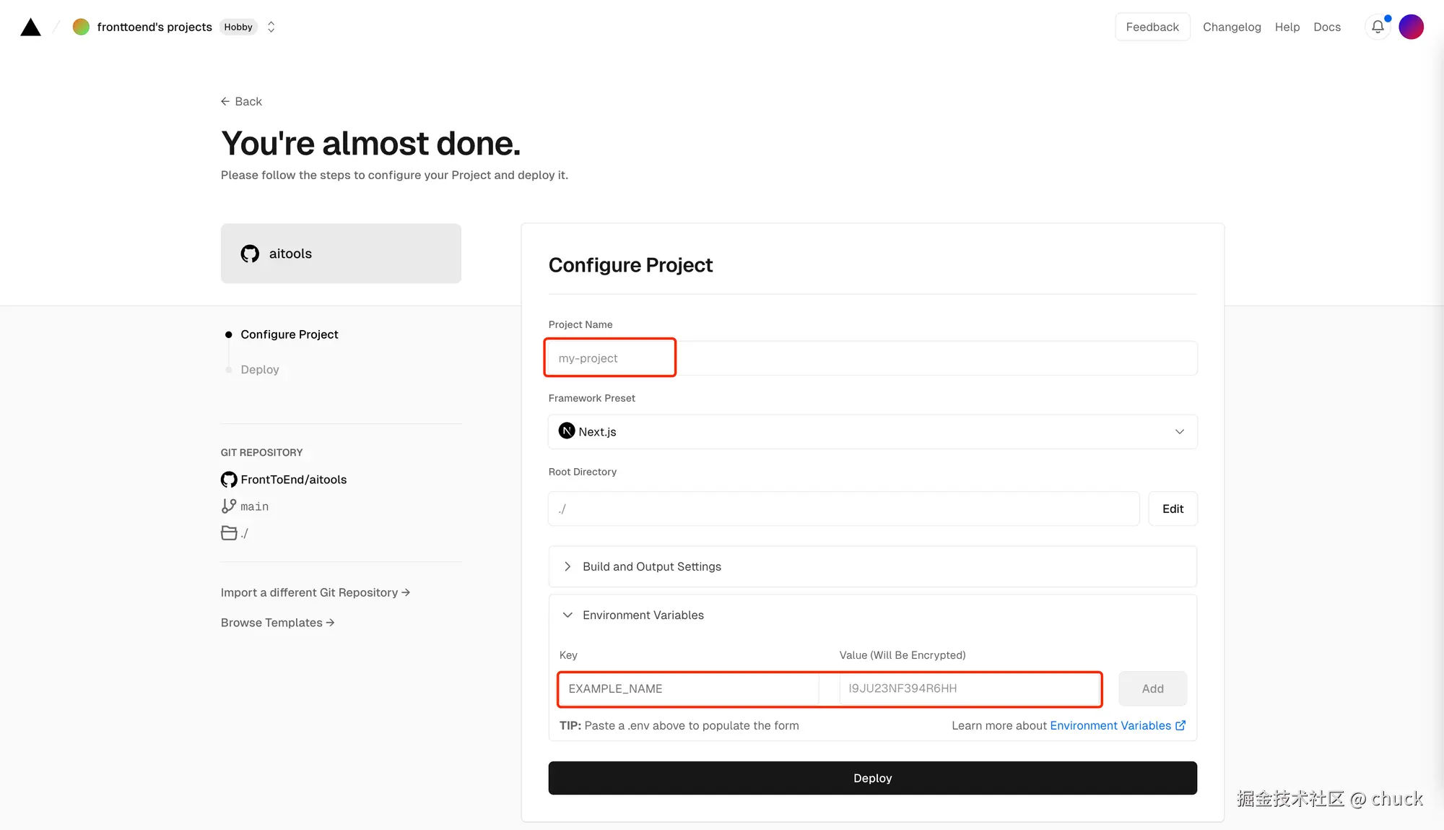
Task: Open the Help menu item
Action: pyautogui.click(x=1287, y=27)
